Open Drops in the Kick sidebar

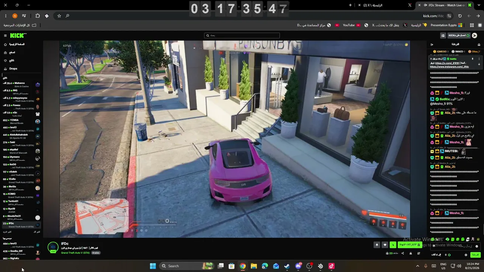coord(11,69)
